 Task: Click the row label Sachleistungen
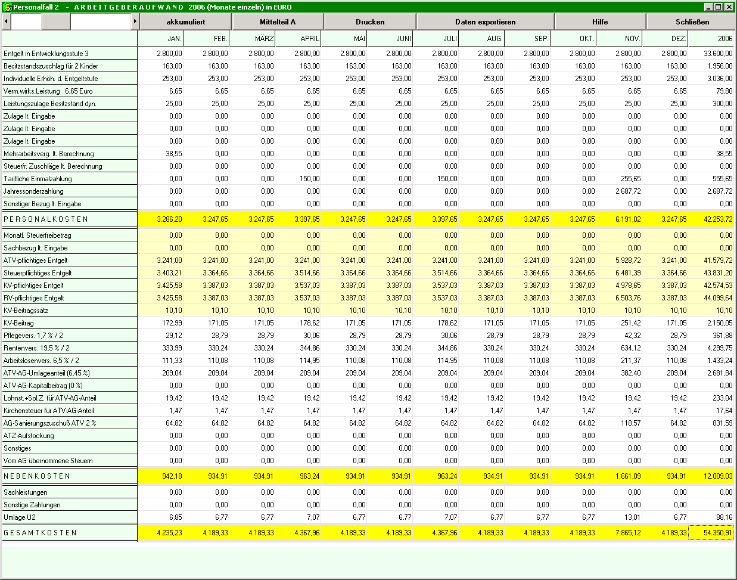click(70, 492)
